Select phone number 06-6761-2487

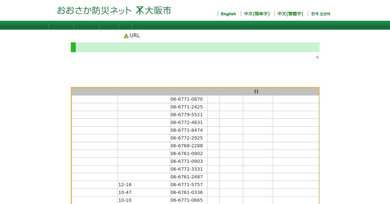tap(187, 177)
